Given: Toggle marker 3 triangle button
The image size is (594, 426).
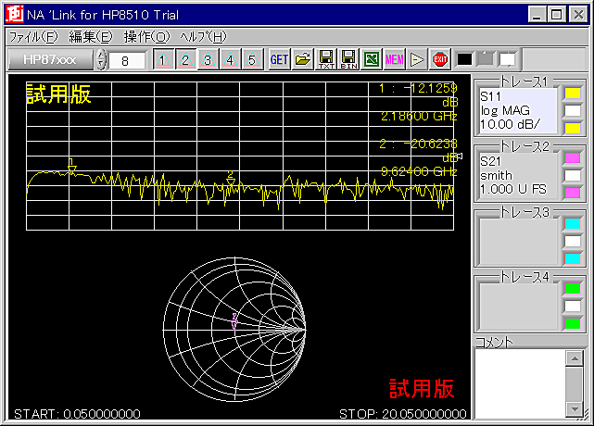Looking at the screenshot, I should tap(208, 59).
